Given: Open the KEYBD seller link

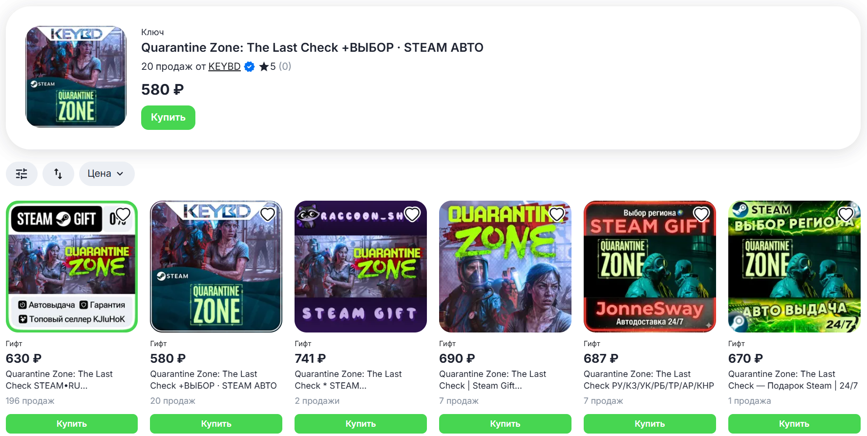Looking at the screenshot, I should pyautogui.click(x=224, y=66).
